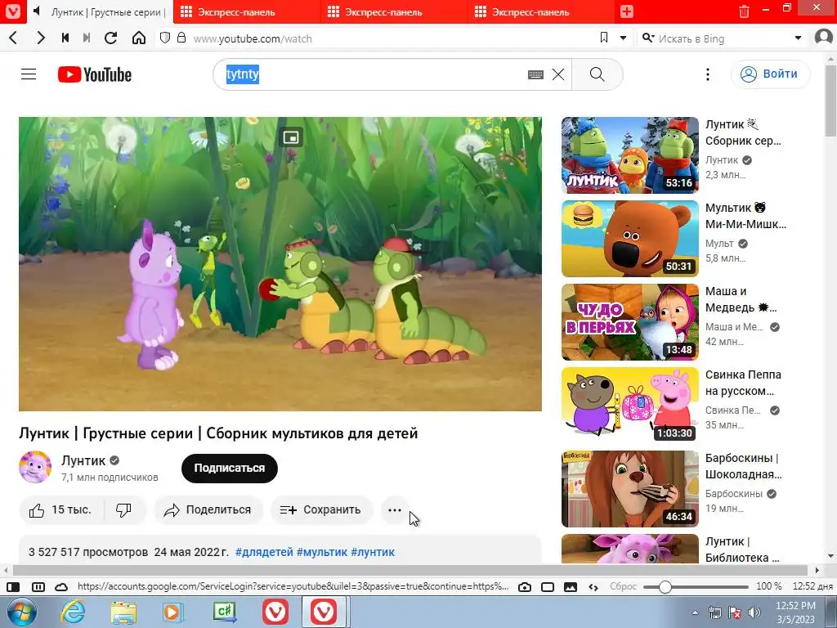Open Bing search engine selector icon
Viewport: 837px width, 628px height.
[648, 38]
